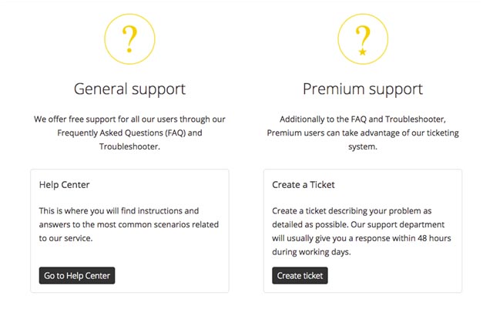This screenshot has width=483, height=309.
Task: Click the ticket response time description text
Action: click(361, 231)
